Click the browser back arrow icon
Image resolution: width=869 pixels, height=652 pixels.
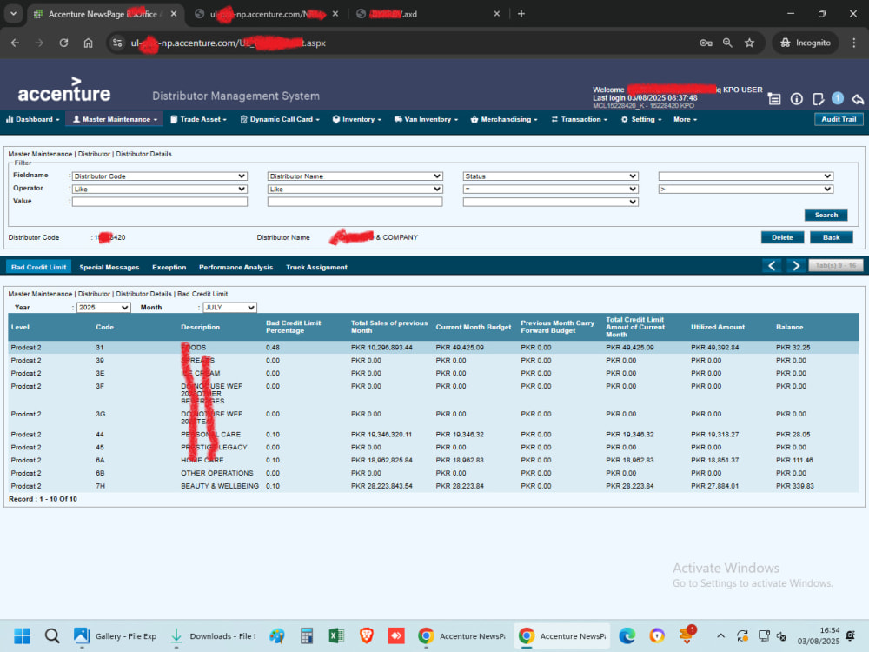point(15,43)
